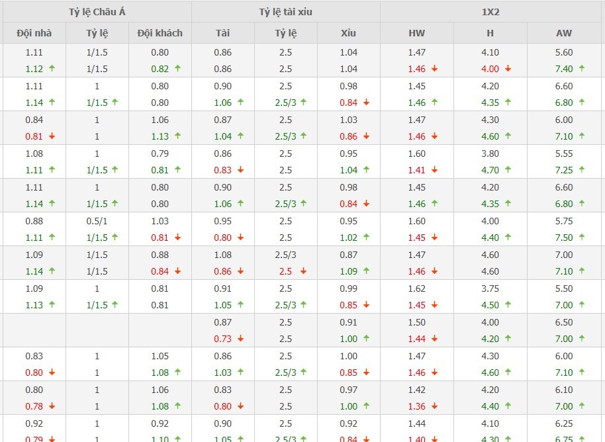Screen dimensions: 605x442
Task: Click the green up arrow beside 7.40
Action: (582, 68)
